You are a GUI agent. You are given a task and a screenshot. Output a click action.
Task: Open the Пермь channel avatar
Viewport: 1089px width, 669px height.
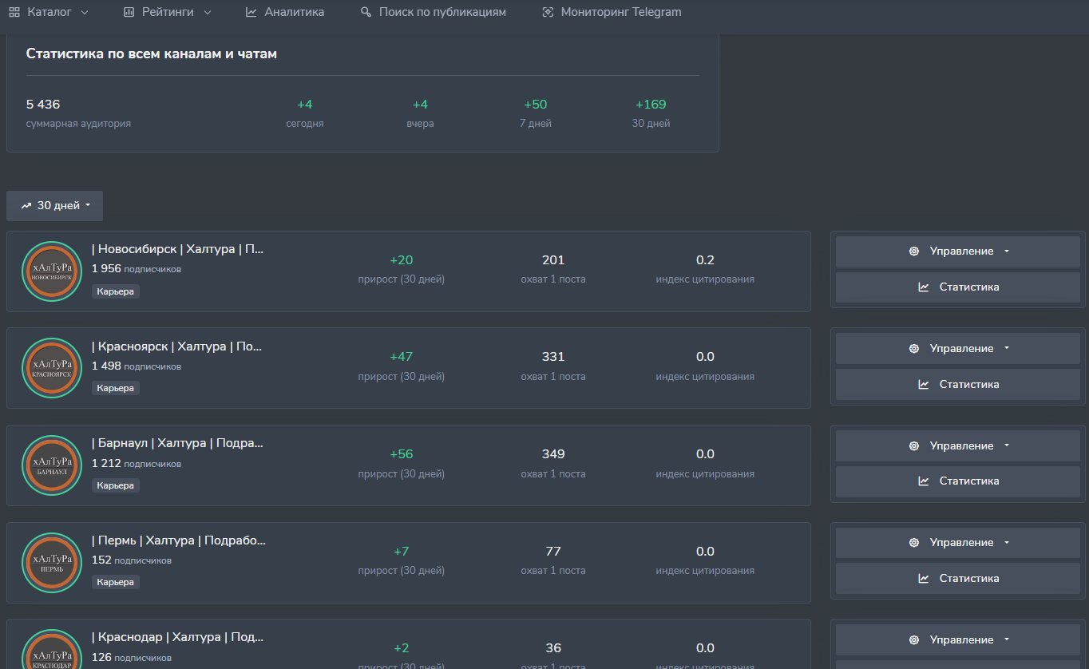[x=52, y=563]
